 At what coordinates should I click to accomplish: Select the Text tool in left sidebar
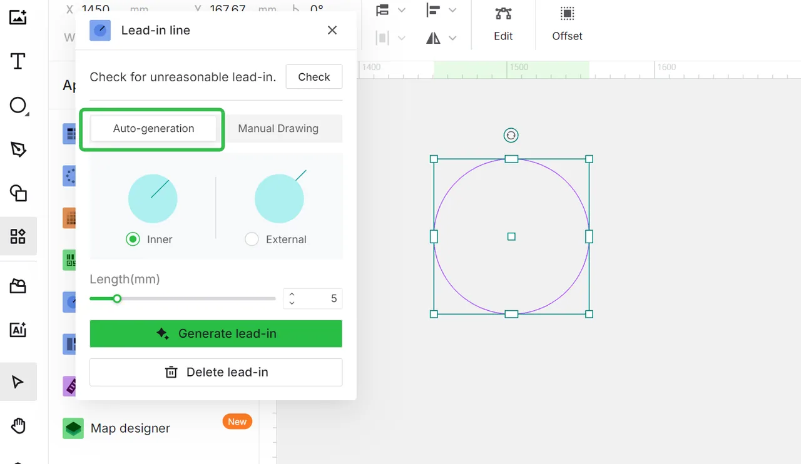pyautogui.click(x=18, y=61)
